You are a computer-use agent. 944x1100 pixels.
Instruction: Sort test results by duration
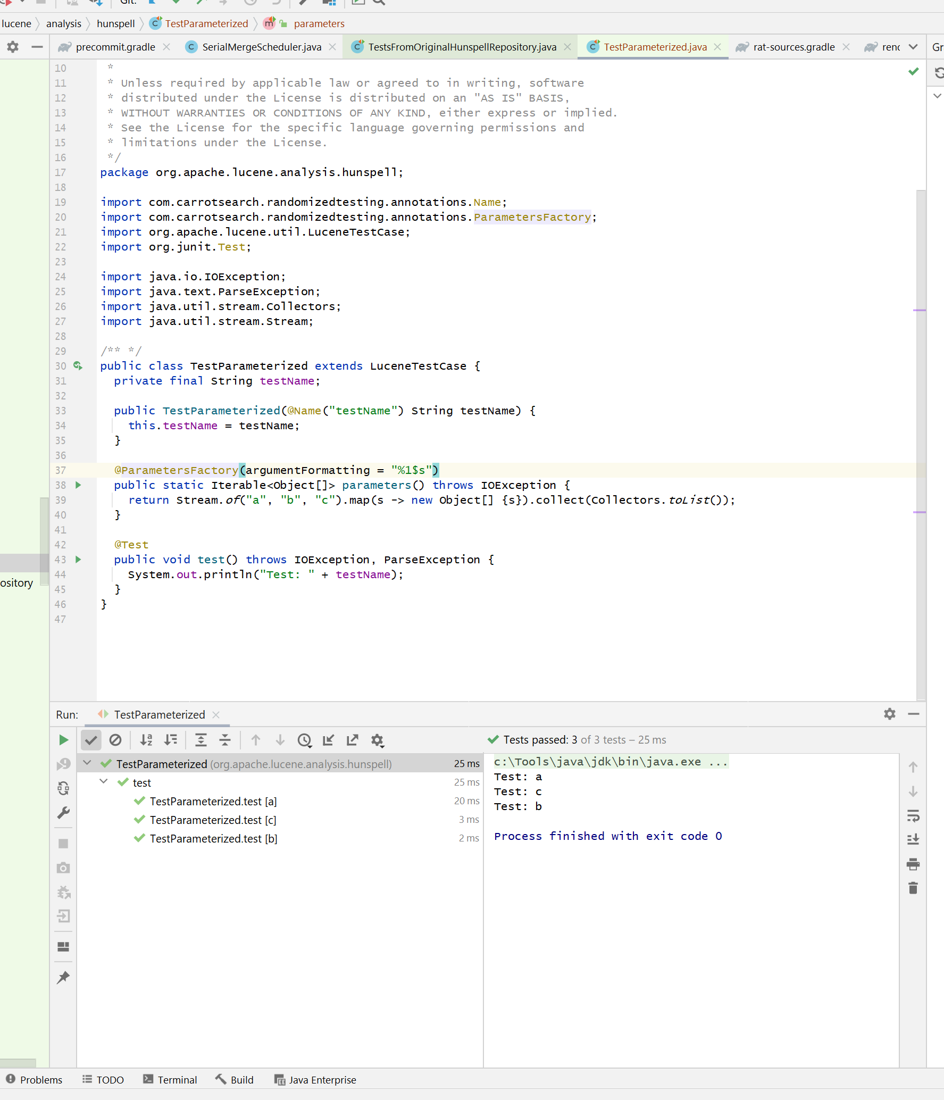[x=171, y=740]
